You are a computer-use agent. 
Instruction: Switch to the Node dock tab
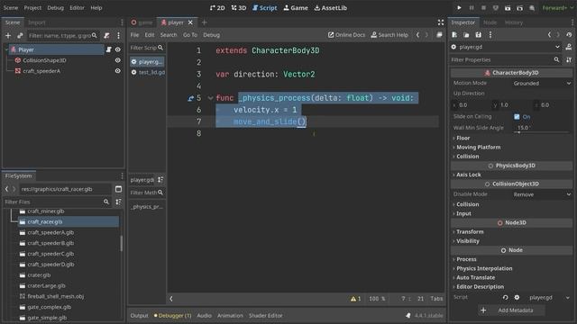coord(490,22)
